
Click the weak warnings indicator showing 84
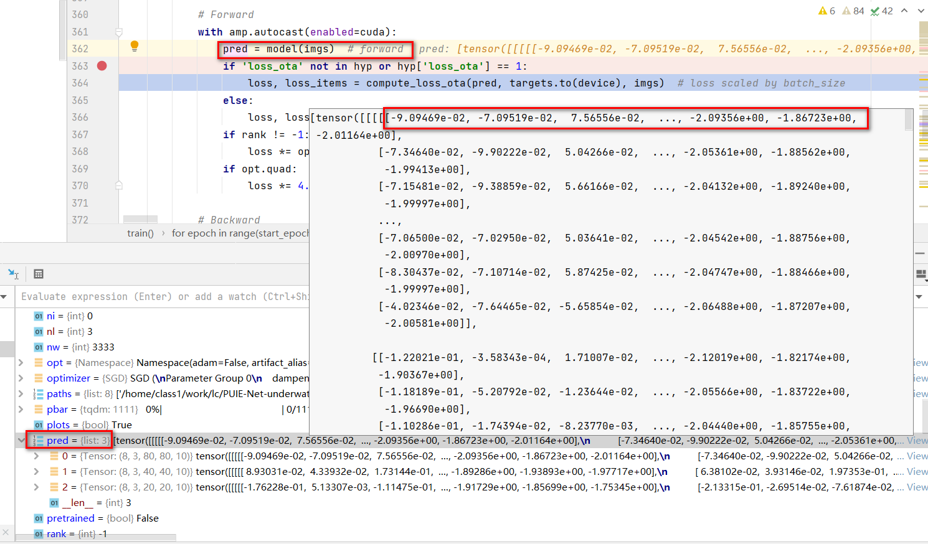pyautogui.click(x=852, y=11)
